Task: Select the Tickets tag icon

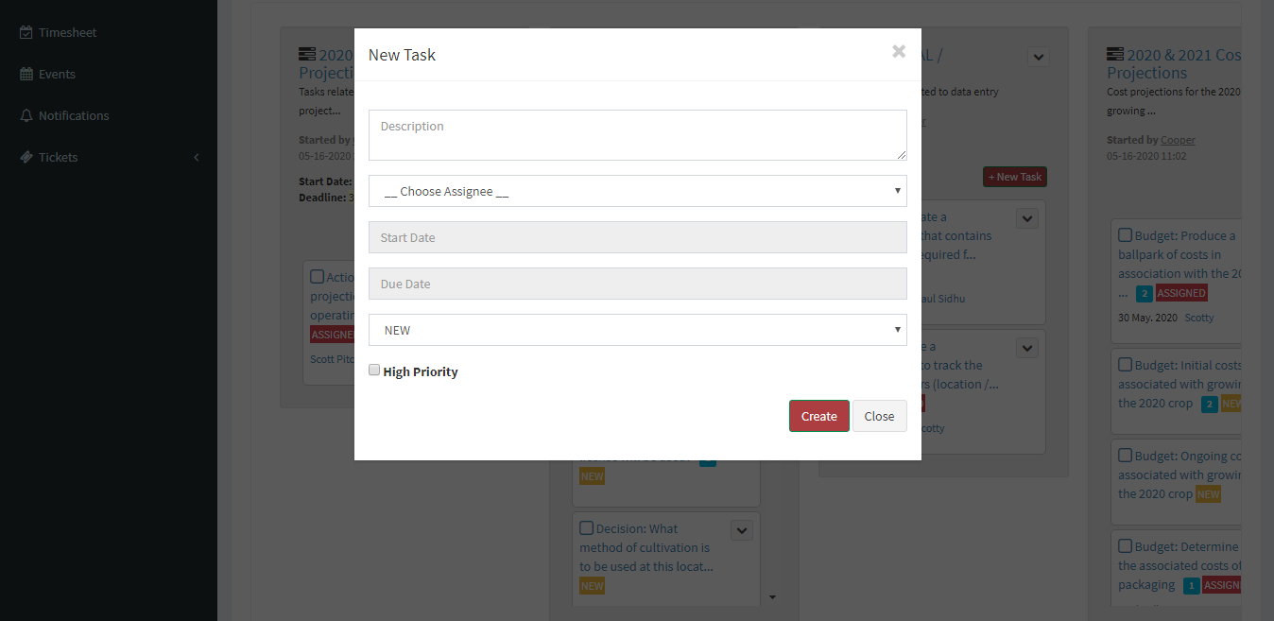Action: click(x=26, y=157)
